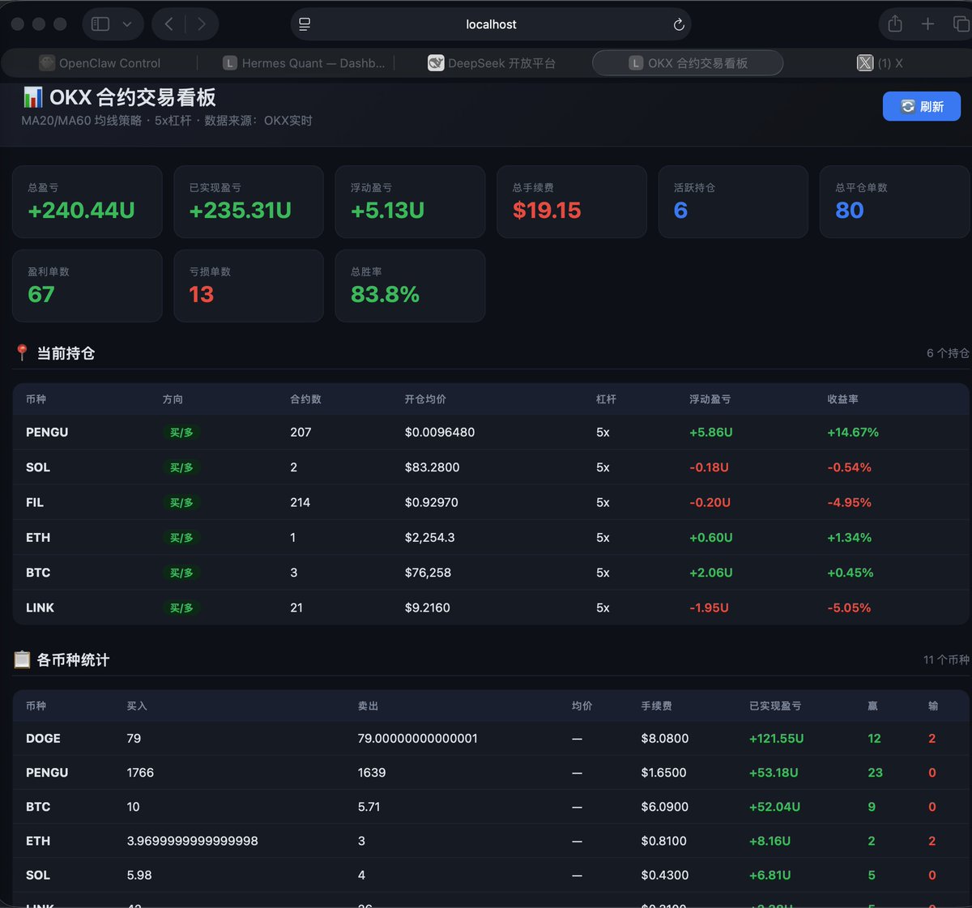The image size is (972, 908).
Task: Switch to the (1) X tab
Action: click(880, 63)
